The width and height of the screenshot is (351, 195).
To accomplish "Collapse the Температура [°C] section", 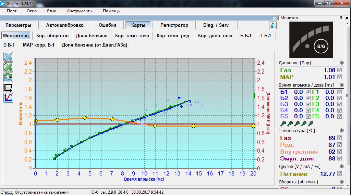I will (342, 131).
